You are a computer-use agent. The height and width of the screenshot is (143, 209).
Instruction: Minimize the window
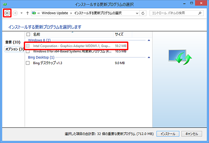[184, 4]
